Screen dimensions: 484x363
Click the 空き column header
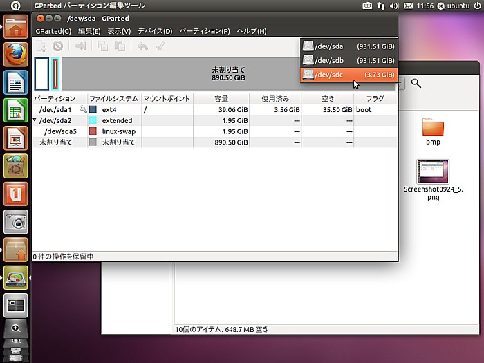point(328,99)
